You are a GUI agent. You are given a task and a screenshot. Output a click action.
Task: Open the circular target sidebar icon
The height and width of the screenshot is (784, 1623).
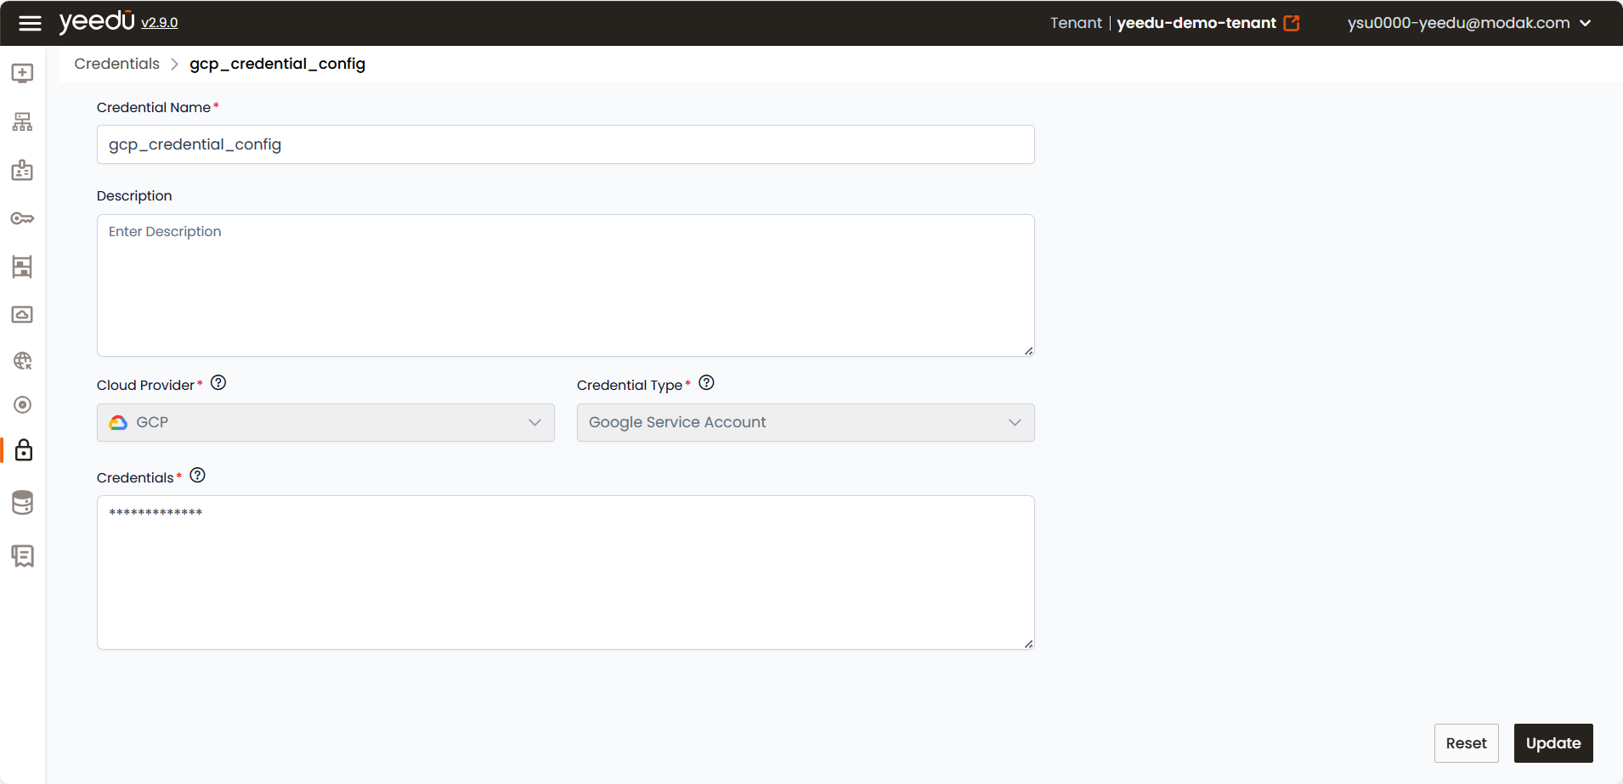click(x=23, y=404)
